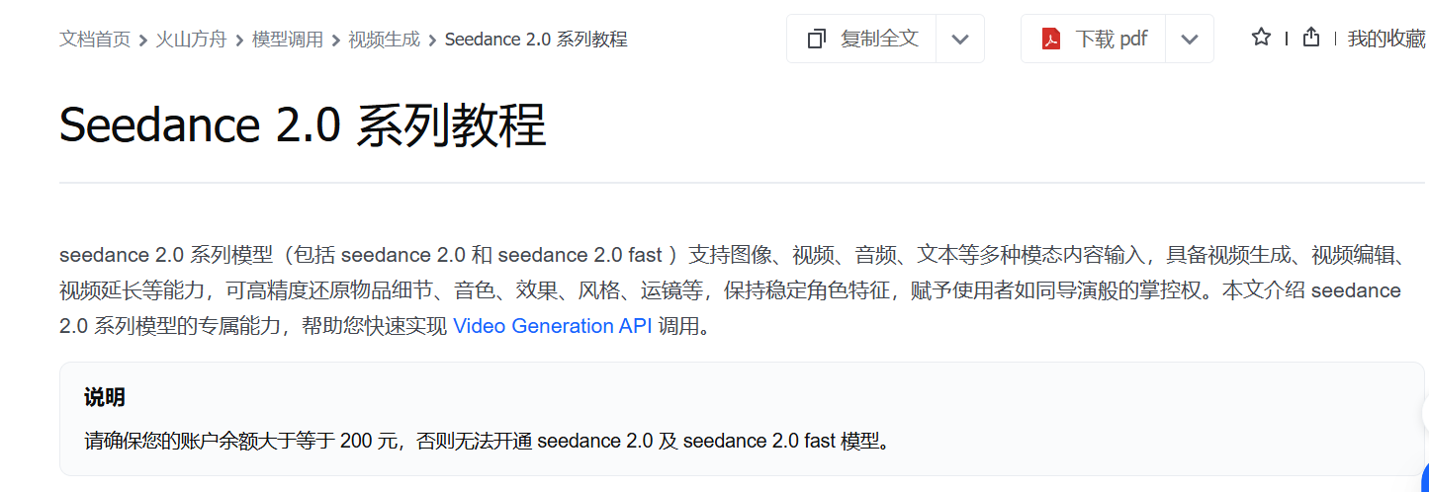Click the 说明 note heading
Viewport: 1429px width, 492px height.
point(105,398)
